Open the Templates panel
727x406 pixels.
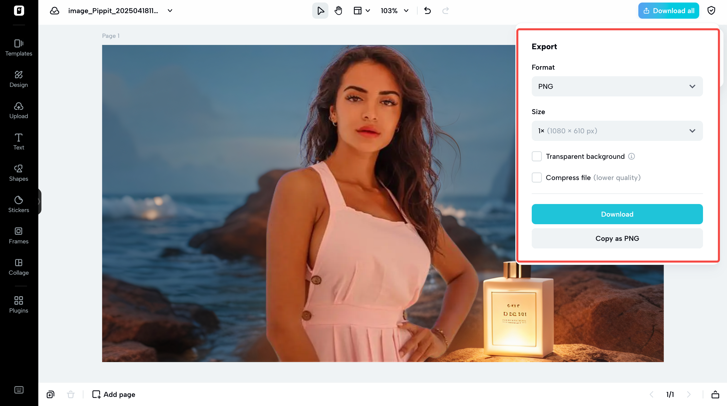tap(19, 48)
